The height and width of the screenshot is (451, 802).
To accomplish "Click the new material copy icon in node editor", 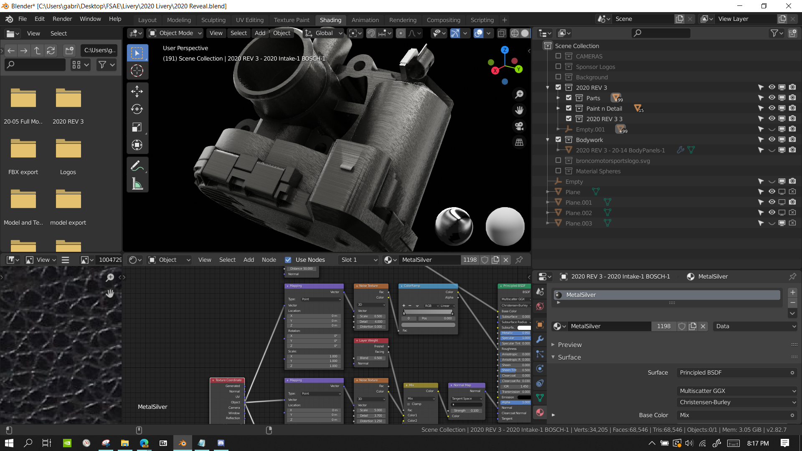I will (495, 260).
